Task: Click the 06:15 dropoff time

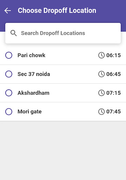Action: 113,55
